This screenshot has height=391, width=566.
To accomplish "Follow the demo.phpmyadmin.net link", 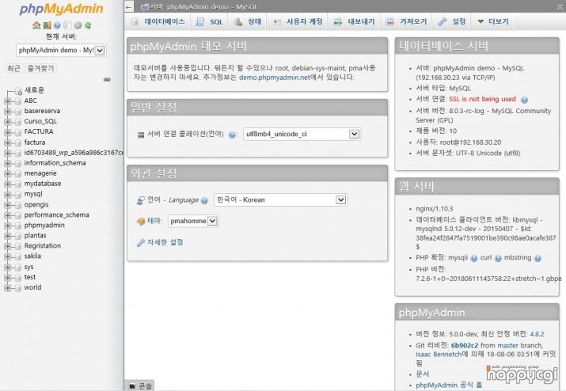I will [x=275, y=78].
